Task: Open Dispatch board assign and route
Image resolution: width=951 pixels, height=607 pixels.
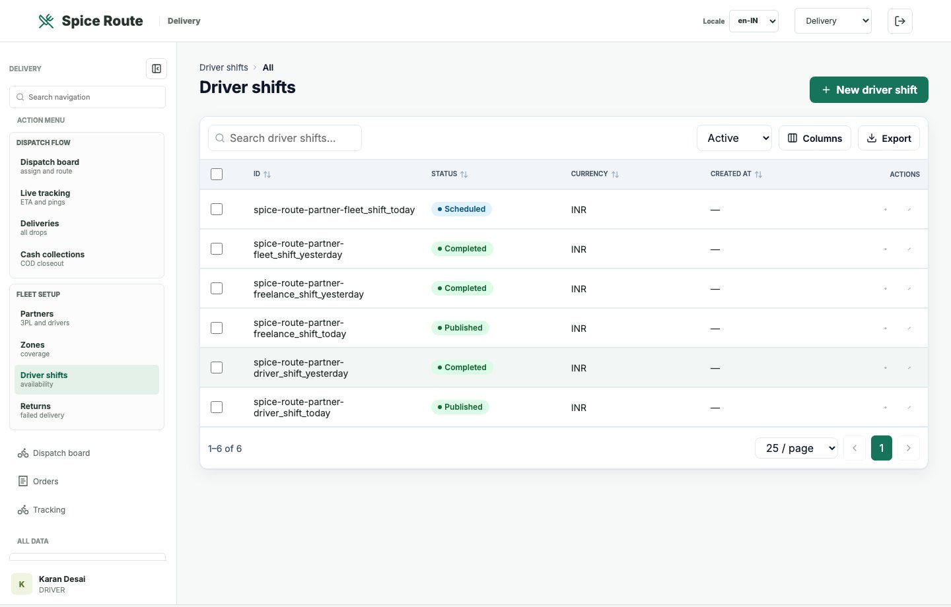Action: [87, 166]
